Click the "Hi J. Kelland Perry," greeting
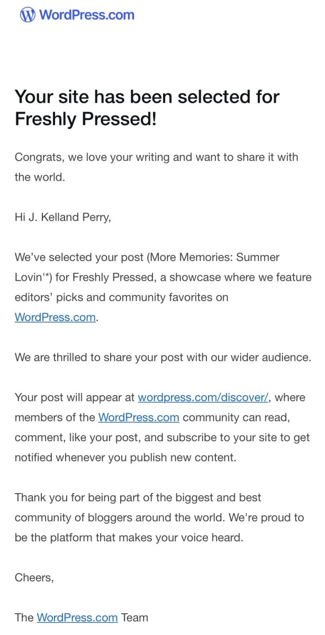This screenshot has height=635, width=325. 63,218
